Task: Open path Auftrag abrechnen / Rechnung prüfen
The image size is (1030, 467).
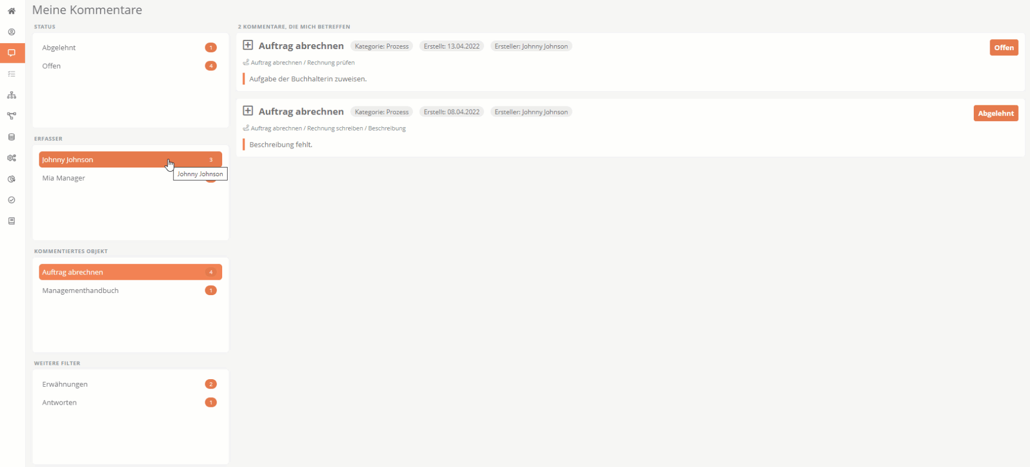Action: click(x=302, y=63)
